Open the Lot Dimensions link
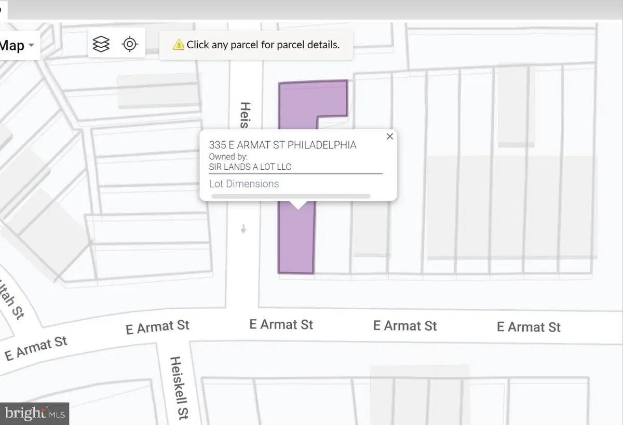The width and height of the screenshot is (623, 425). pos(244,184)
